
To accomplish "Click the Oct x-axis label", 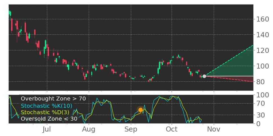I will coord(172,129).
